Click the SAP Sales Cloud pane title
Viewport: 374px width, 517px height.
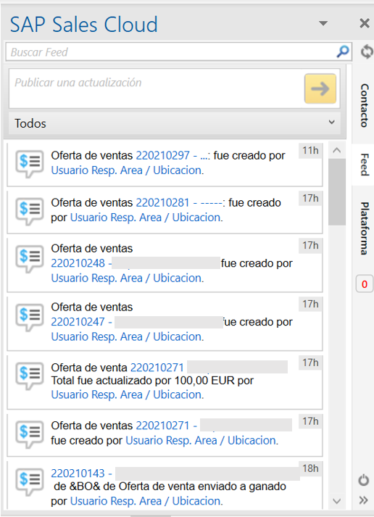coord(83,25)
